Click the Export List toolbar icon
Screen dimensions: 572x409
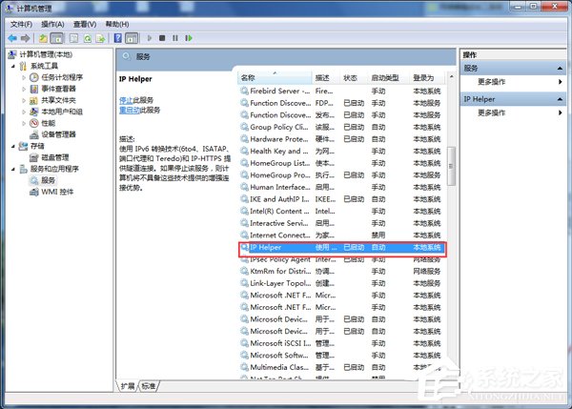click(99, 38)
